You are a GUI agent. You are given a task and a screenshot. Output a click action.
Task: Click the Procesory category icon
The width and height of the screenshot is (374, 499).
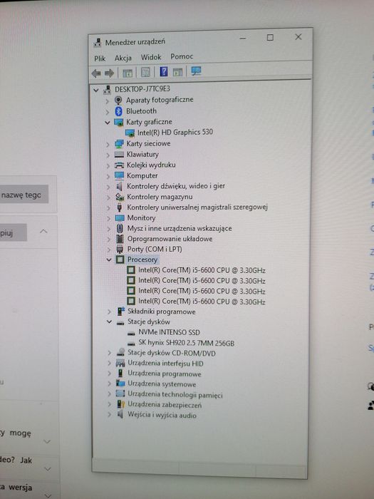click(120, 259)
